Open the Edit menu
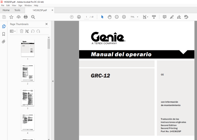This screenshot has height=140, width=197. [x=8, y=5]
